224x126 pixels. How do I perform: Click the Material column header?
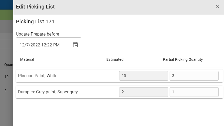(27, 59)
